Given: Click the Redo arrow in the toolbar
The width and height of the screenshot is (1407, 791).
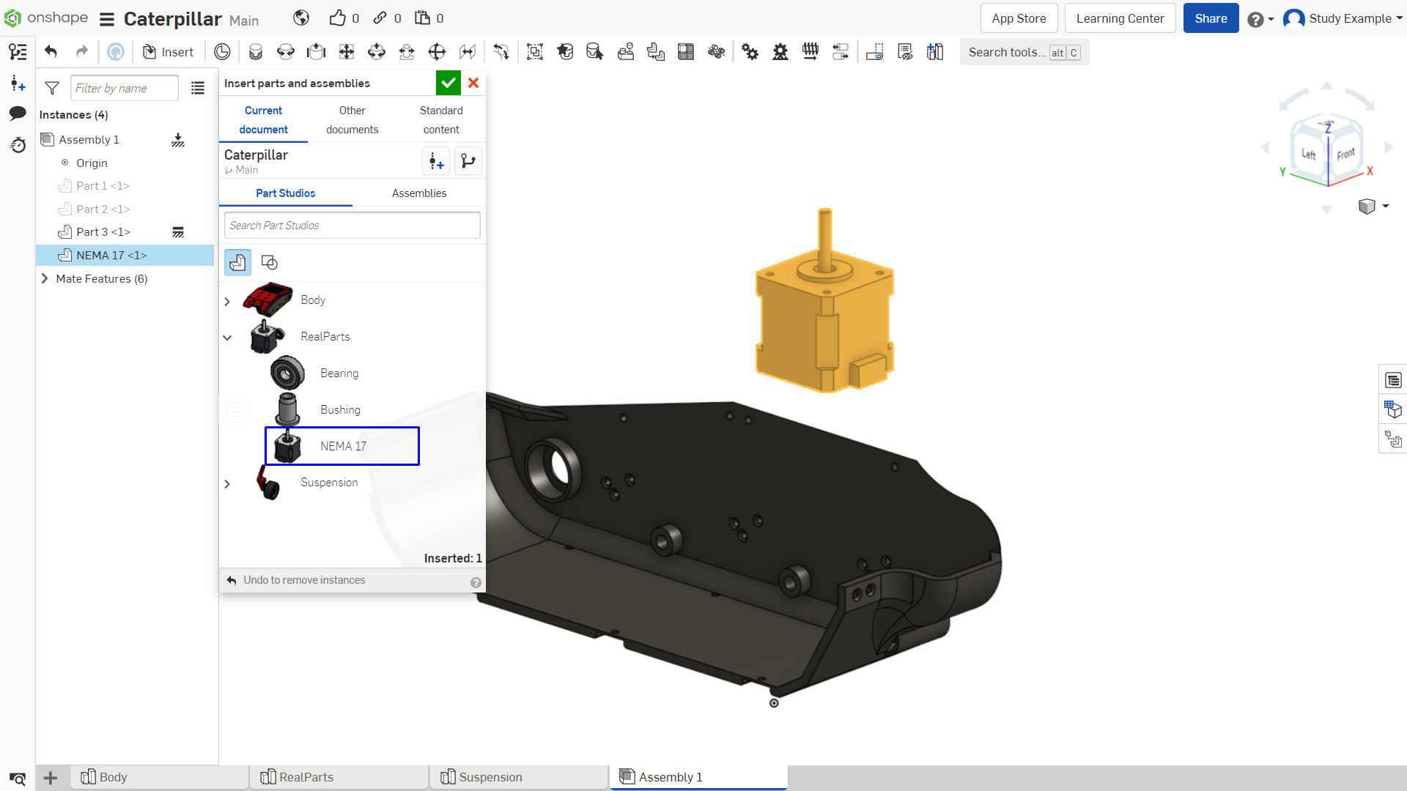Looking at the screenshot, I should pos(81,51).
